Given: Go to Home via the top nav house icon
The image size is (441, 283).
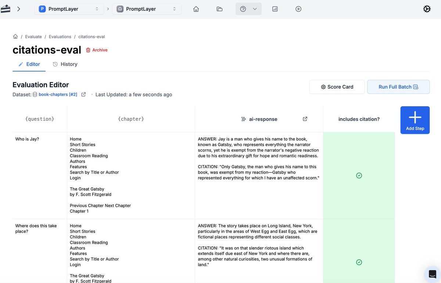Looking at the screenshot, I should [196, 9].
